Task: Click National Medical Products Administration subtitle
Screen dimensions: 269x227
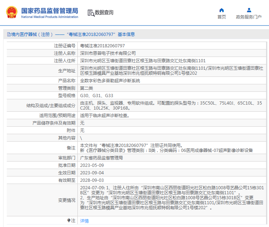Action: click(50, 17)
